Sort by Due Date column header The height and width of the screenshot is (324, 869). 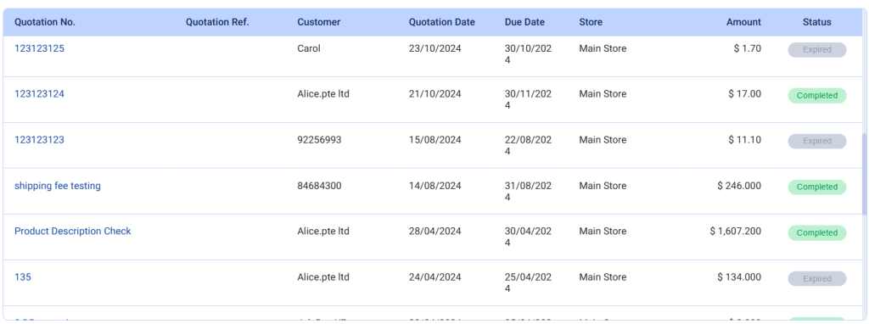524,22
